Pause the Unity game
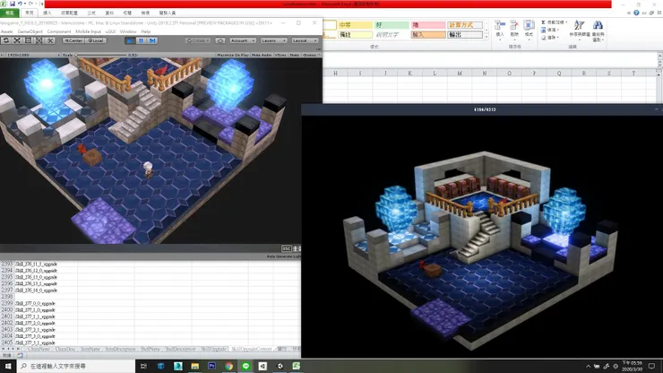 pos(142,40)
